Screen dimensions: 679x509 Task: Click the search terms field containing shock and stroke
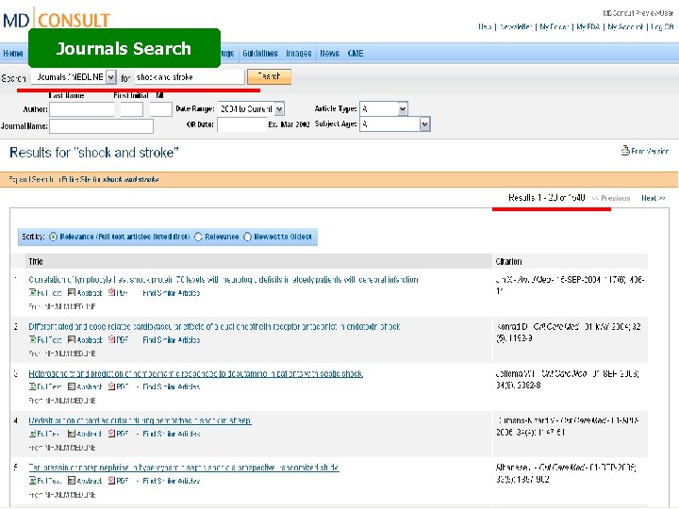click(189, 77)
